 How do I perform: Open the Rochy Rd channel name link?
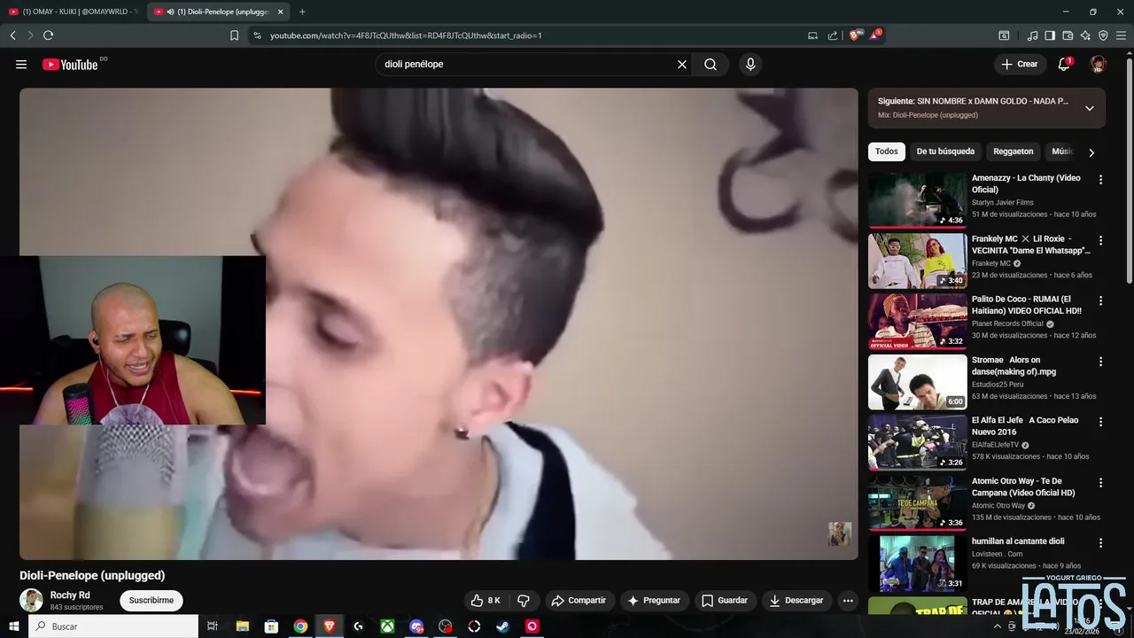[x=70, y=595]
